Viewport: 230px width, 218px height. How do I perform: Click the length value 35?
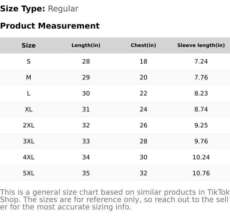click(86, 173)
